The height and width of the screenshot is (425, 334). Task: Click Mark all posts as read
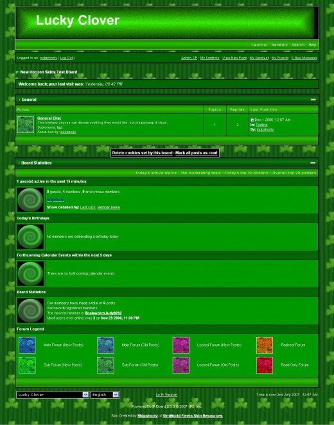coord(197,153)
